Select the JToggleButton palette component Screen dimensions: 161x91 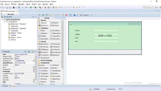pyautogui.click(x=44, y=74)
